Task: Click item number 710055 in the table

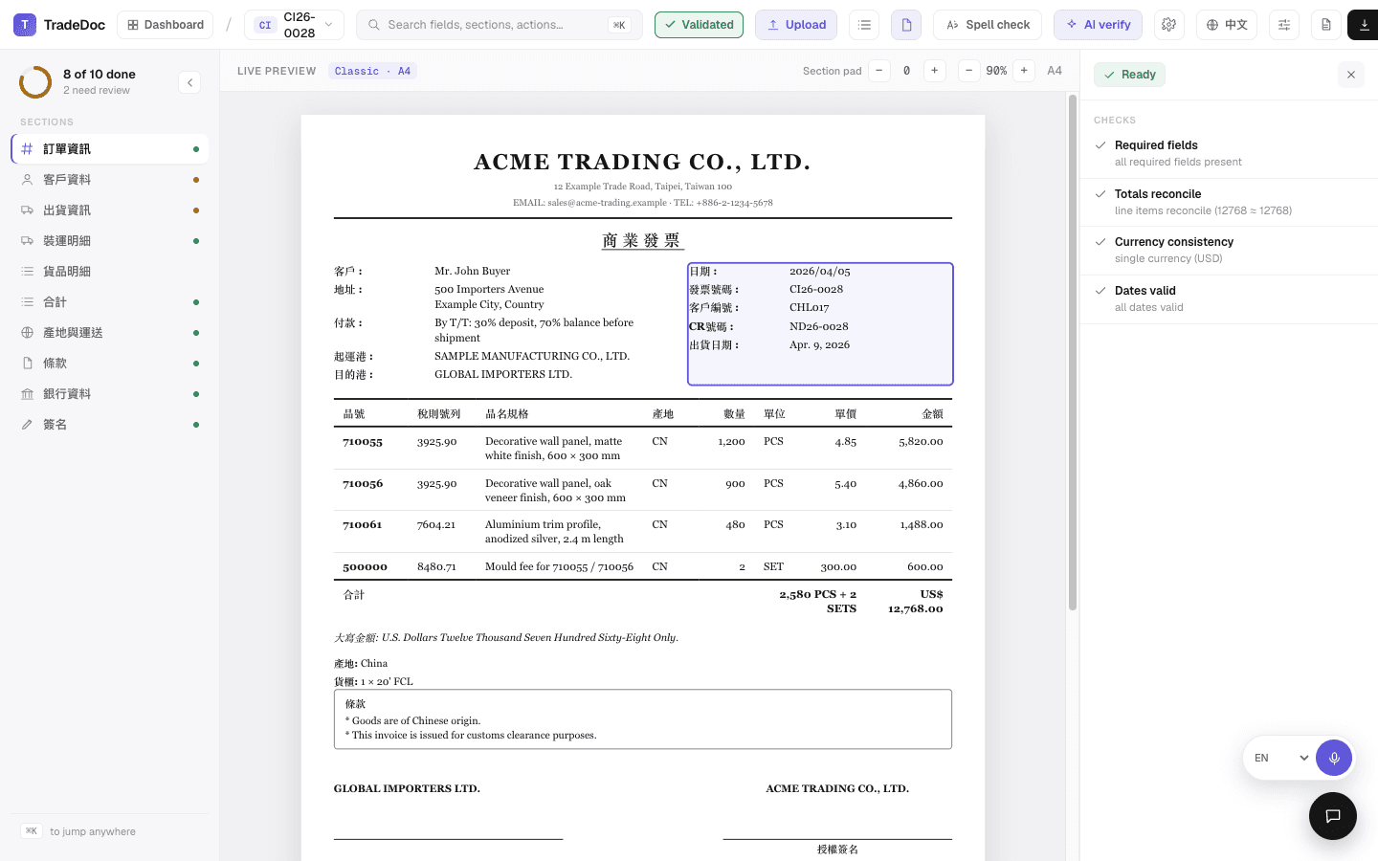Action: pyautogui.click(x=363, y=442)
